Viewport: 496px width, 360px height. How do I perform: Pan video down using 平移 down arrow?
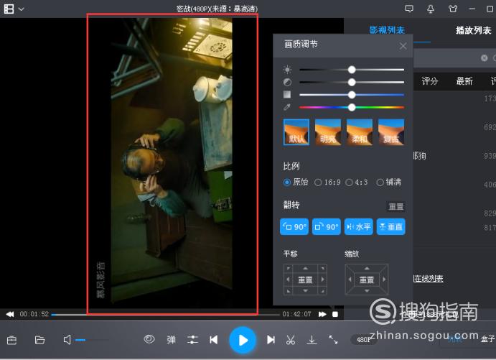pos(305,291)
